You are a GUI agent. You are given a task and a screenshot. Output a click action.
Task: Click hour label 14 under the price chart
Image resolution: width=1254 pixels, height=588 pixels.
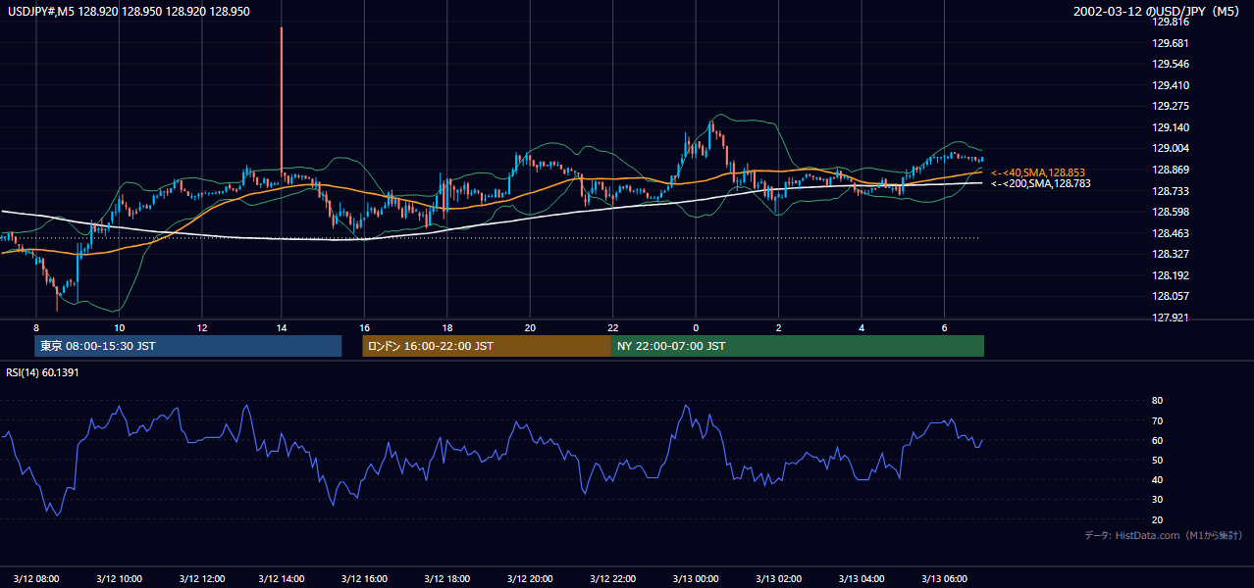[x=283, y=327]
